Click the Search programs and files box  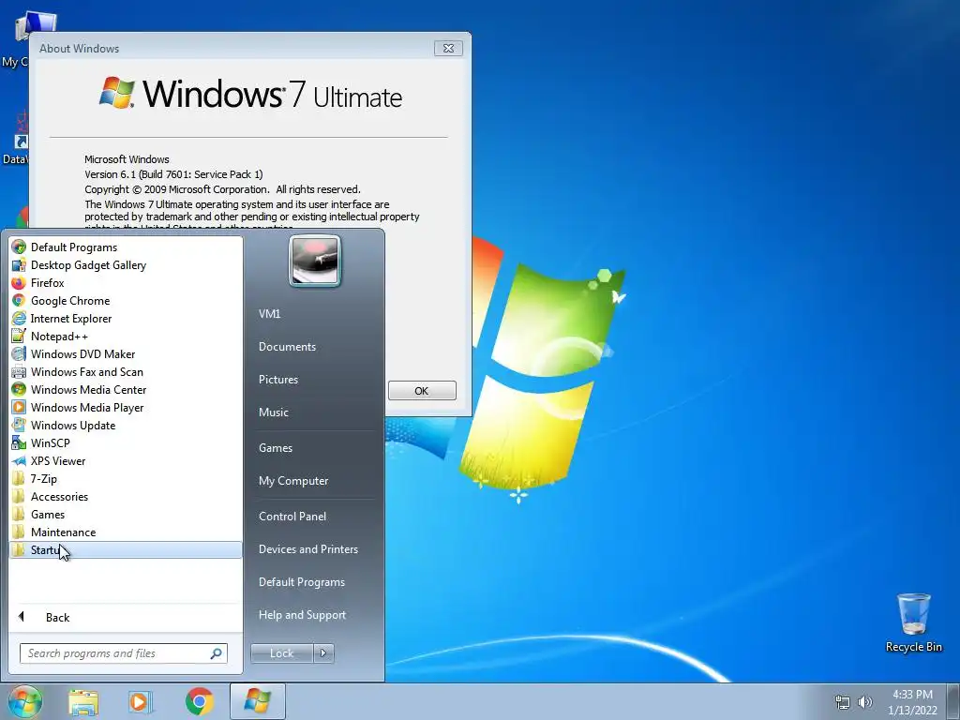tap(123, 653)
